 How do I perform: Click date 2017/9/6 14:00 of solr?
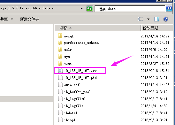pyautogui.click(x=154, y=50)
